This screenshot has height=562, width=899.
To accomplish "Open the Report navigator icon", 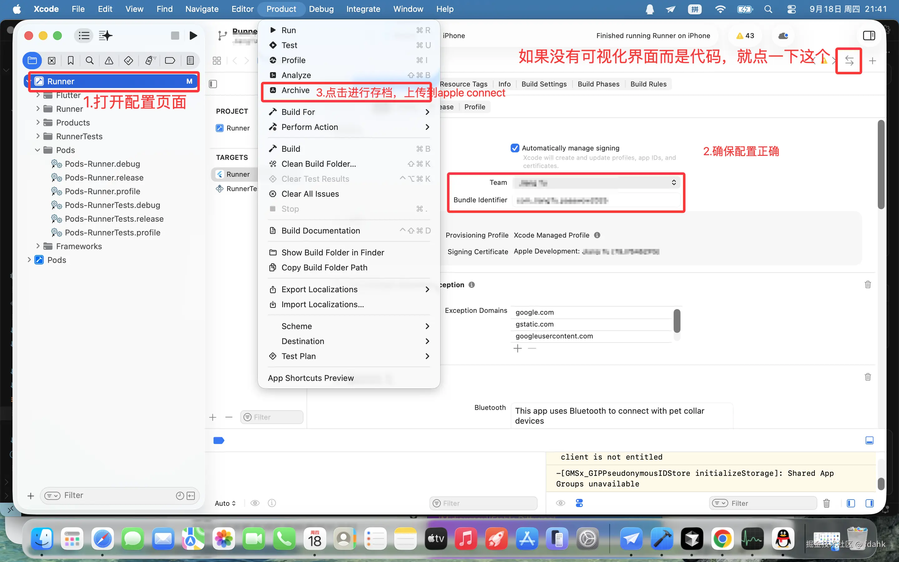I will (x=190, y=61).
